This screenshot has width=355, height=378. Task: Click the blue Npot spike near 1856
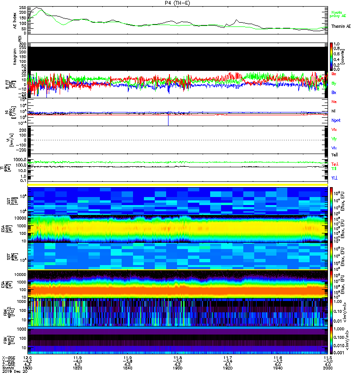coord(168,120)
